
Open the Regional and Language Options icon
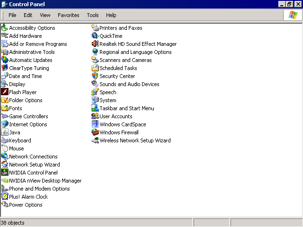(95, 52)
